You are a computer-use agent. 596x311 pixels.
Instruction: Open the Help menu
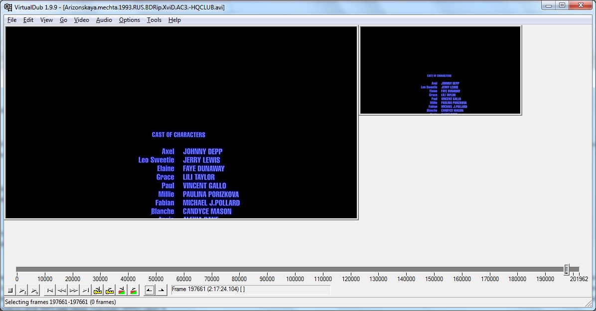(x=174, y=20)
